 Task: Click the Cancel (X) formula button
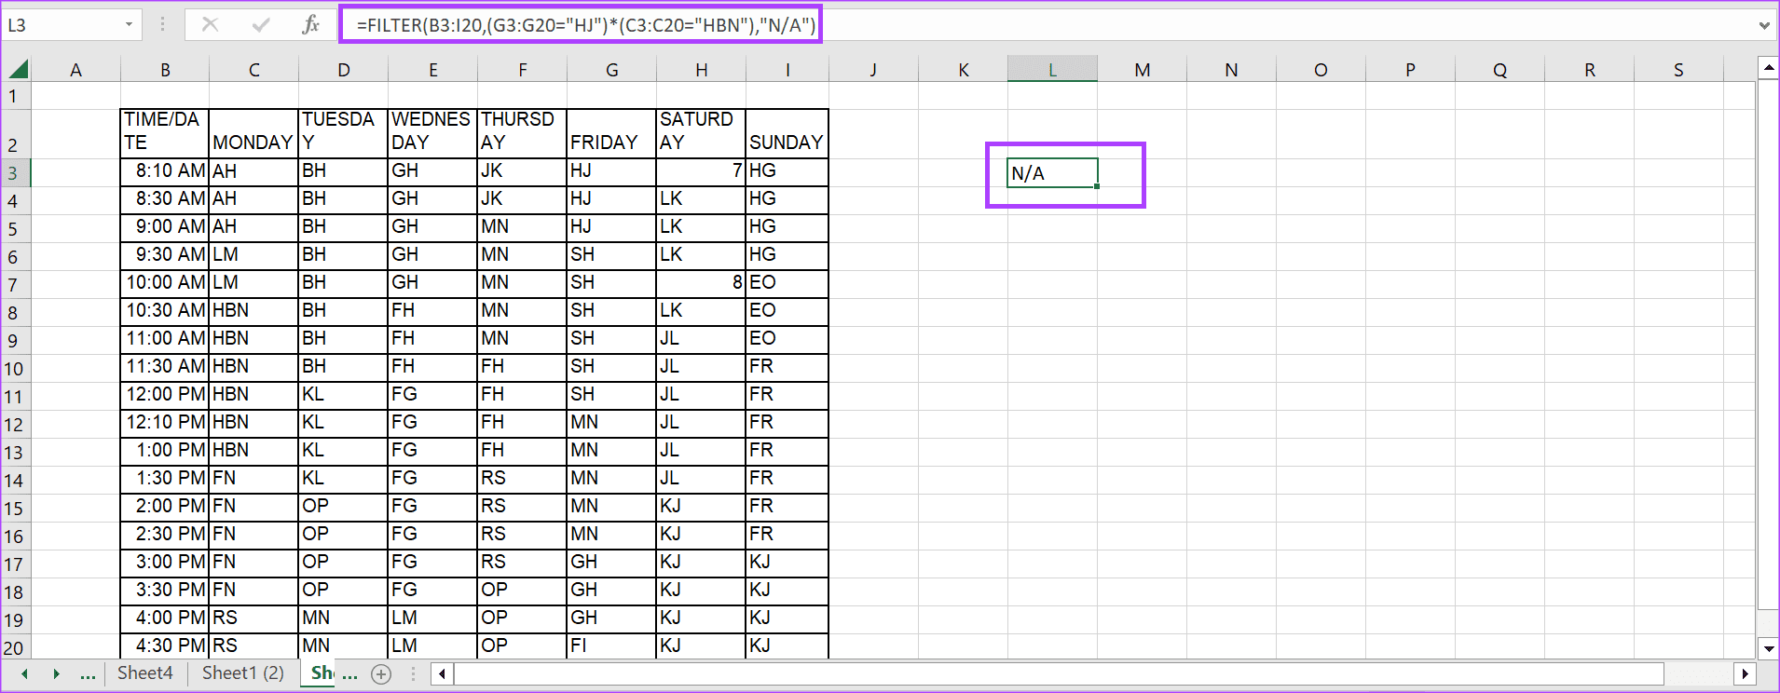tap(210, 25)
